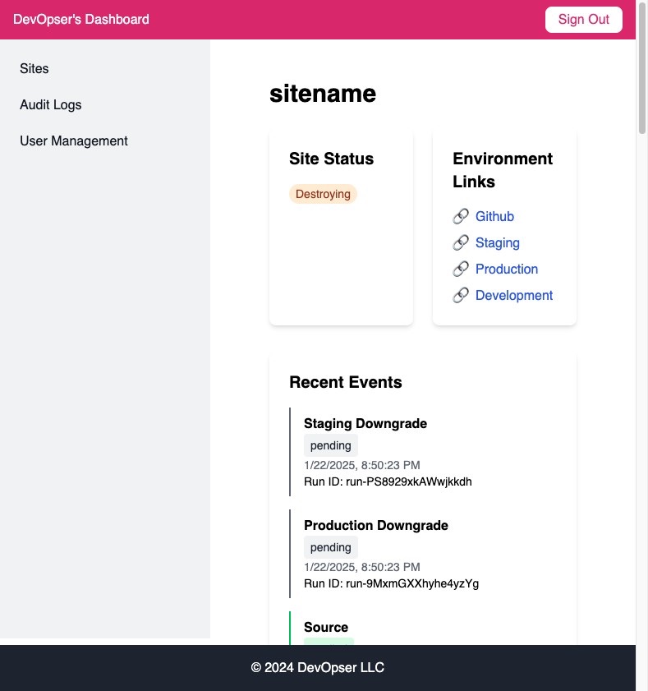Click the chain icon next to Staging
The width and height of the screenshot is (648, 691).
(x=461, y=243)
